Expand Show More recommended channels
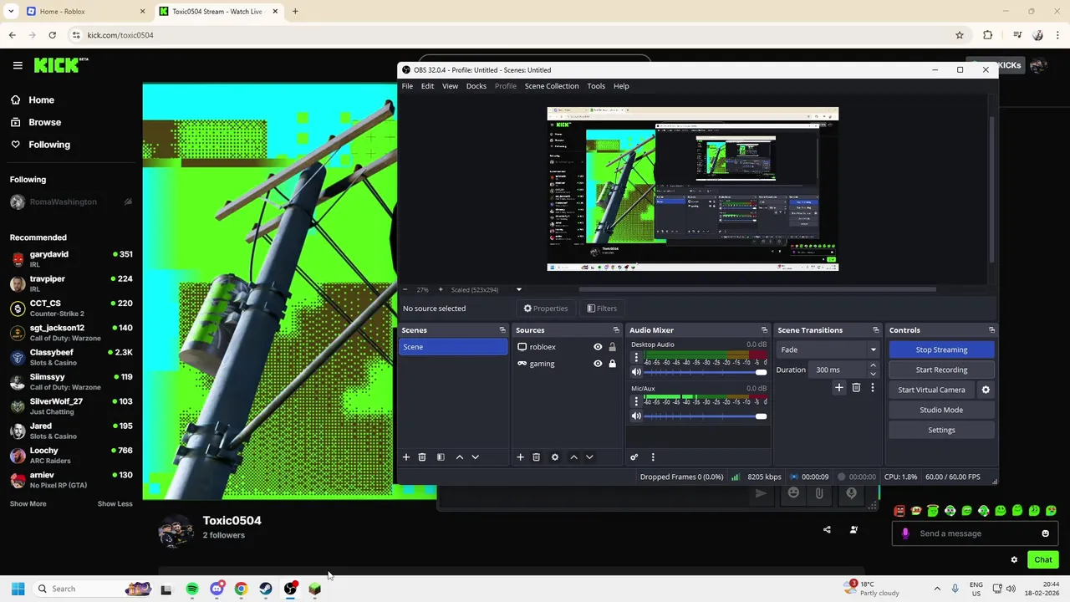This screenshot has height=602, width=1070. point(28,503)
